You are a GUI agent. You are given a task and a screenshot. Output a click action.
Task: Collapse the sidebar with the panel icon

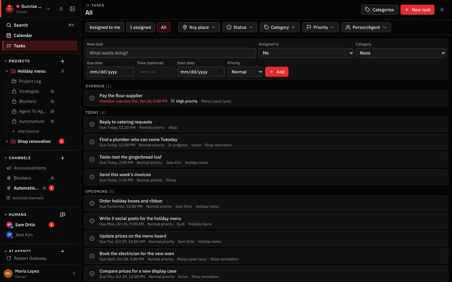[x=73, y=9]
